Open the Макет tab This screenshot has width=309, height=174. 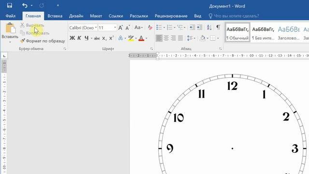coord(96,16)
